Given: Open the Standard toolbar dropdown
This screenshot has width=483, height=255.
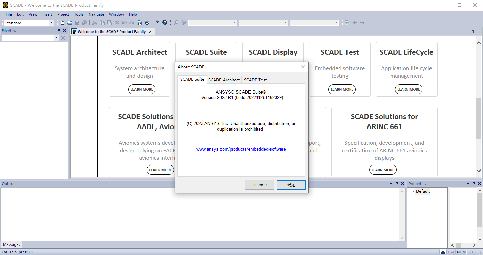Looking at the screenshot, I should coord(51,23).
